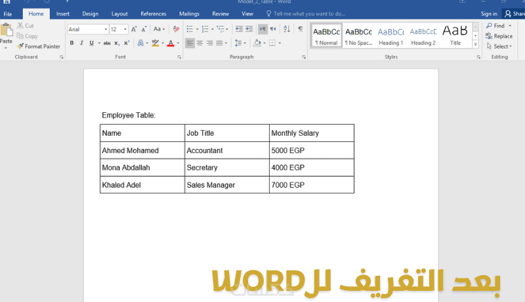The image size is (525, 302).
Task: Apply yellow text highlight color
Action: pyautogui.click(x=155, y=43)
